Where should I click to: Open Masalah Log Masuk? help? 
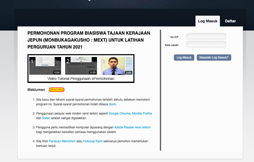(x=214, y=58)
